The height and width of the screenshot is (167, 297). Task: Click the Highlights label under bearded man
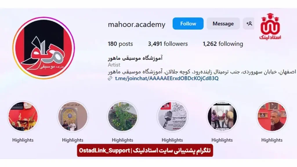pyautogui.click(x=272, y=140)
